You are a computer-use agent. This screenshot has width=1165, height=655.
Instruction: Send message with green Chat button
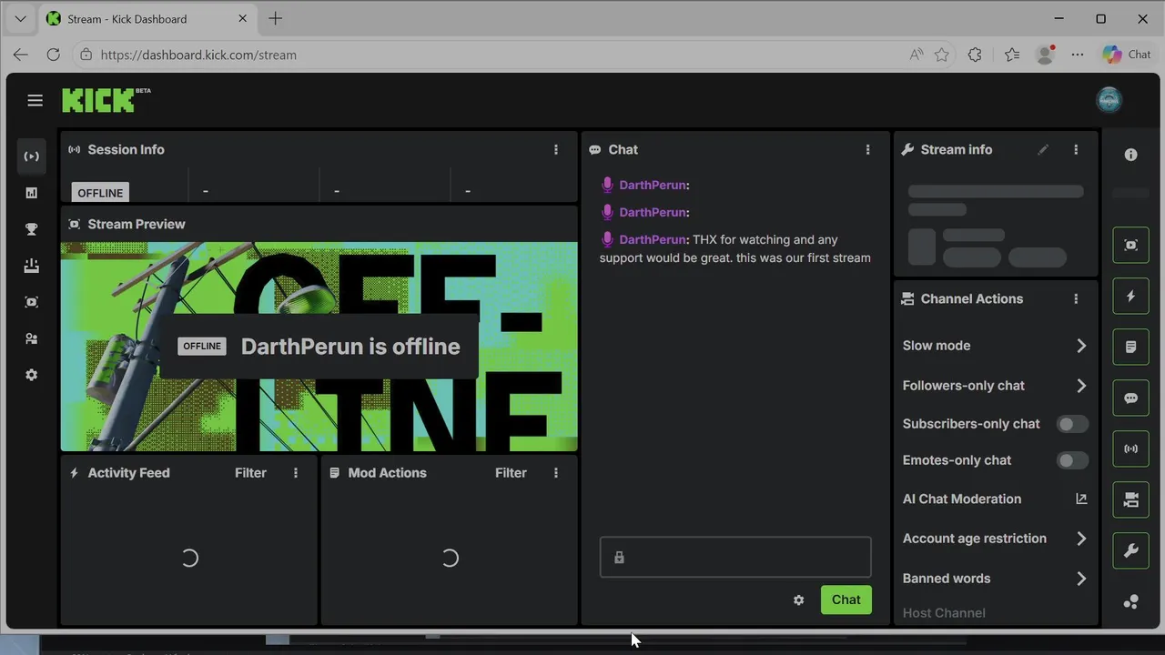click(846, 600)
